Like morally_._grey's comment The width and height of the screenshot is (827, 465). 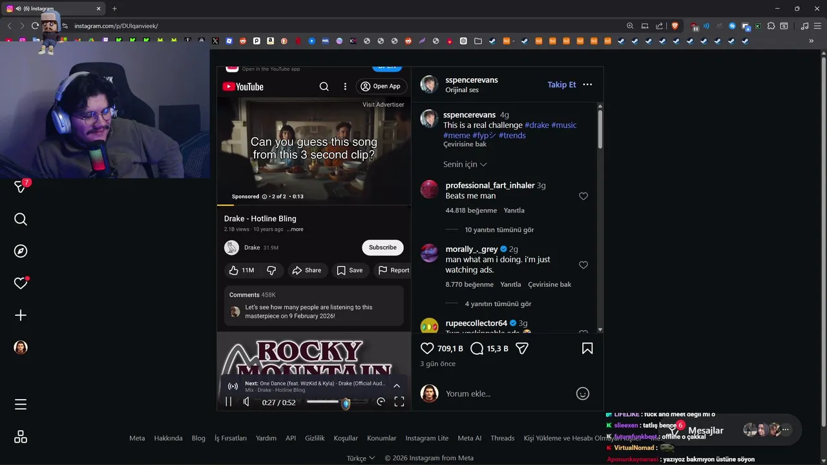583,265
